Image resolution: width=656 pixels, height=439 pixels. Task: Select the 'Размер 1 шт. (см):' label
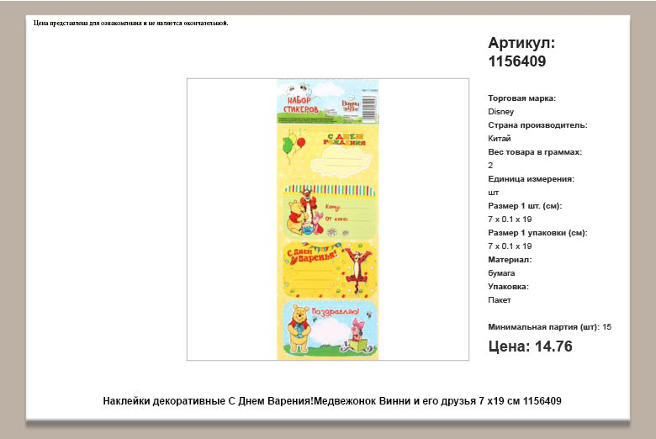(x=525, y=206)
